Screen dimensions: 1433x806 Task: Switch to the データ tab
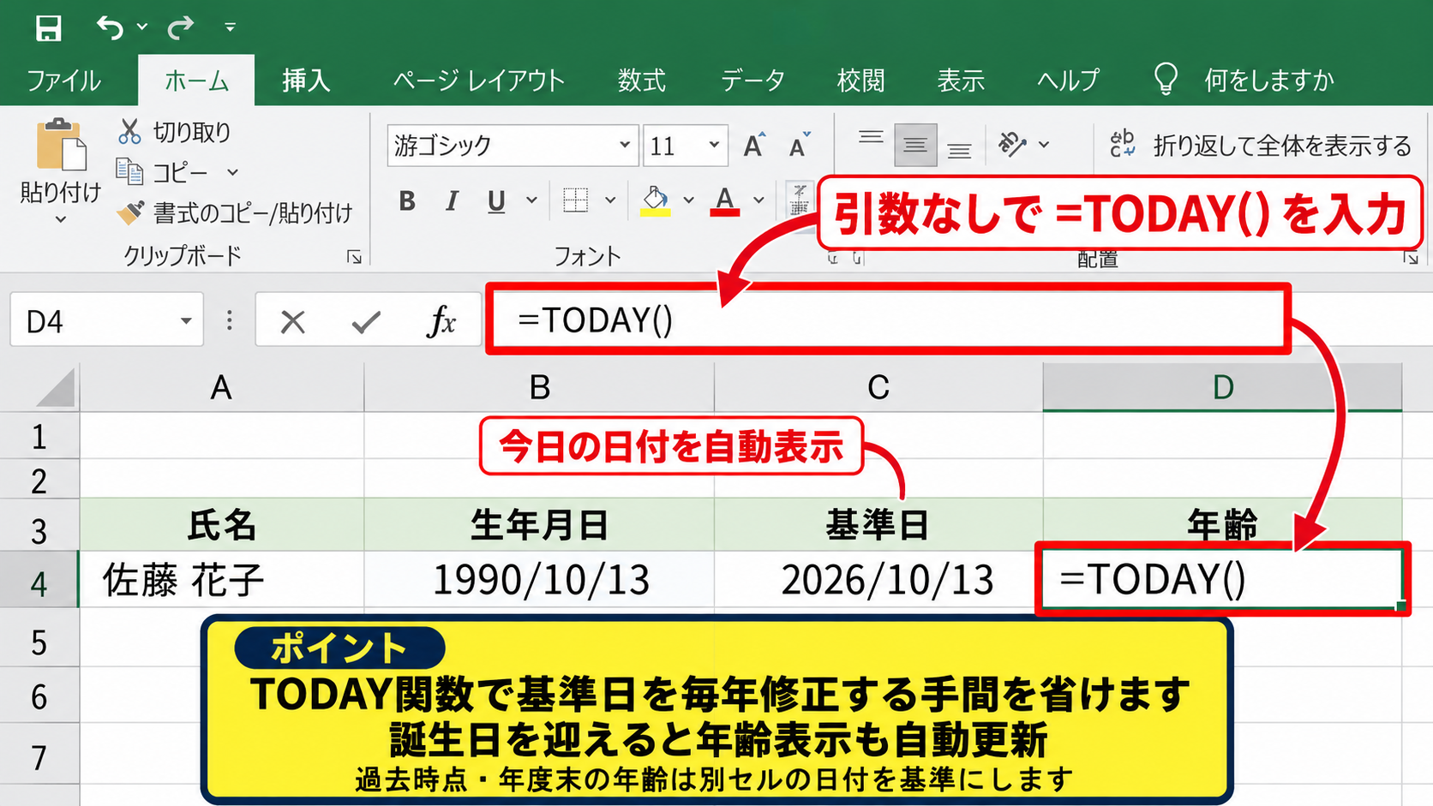point(752,81)
